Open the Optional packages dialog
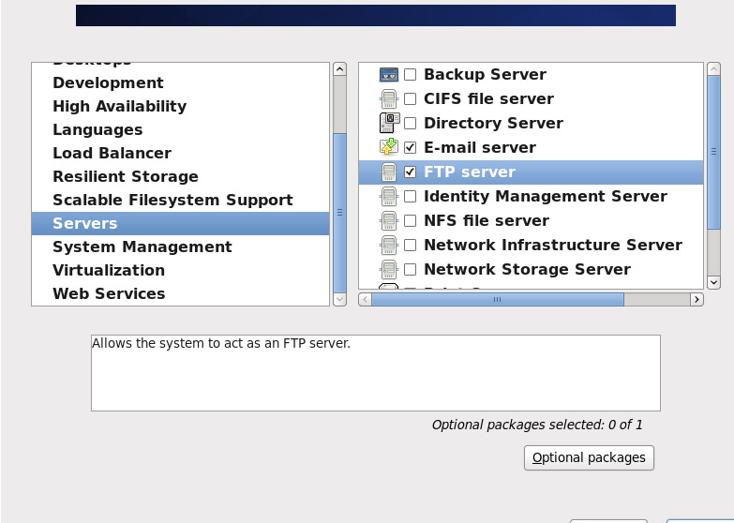This screenshot has width=734, height=523. [589, 457]
